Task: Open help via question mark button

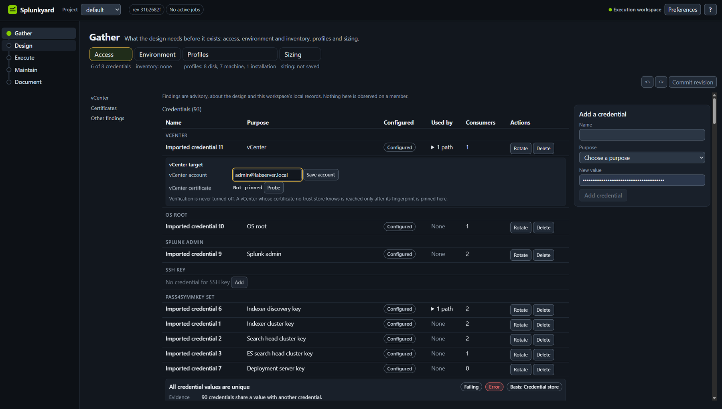Action: click(710, 10)
